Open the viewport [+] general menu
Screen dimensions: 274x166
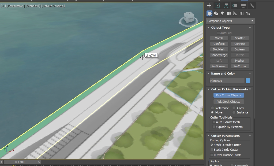(x=3, y=6)
